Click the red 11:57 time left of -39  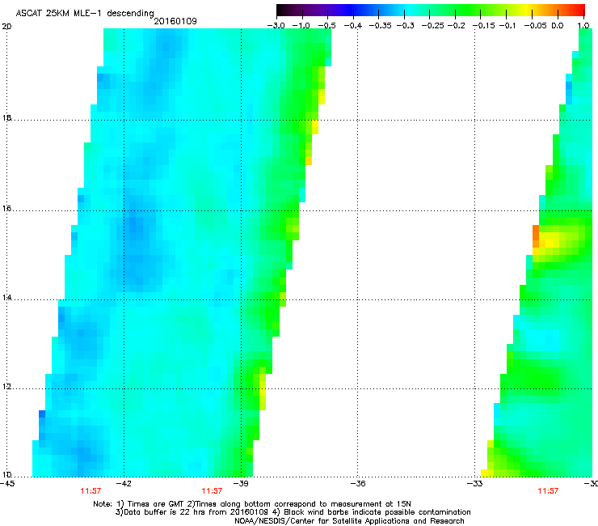tap(212, 491)
